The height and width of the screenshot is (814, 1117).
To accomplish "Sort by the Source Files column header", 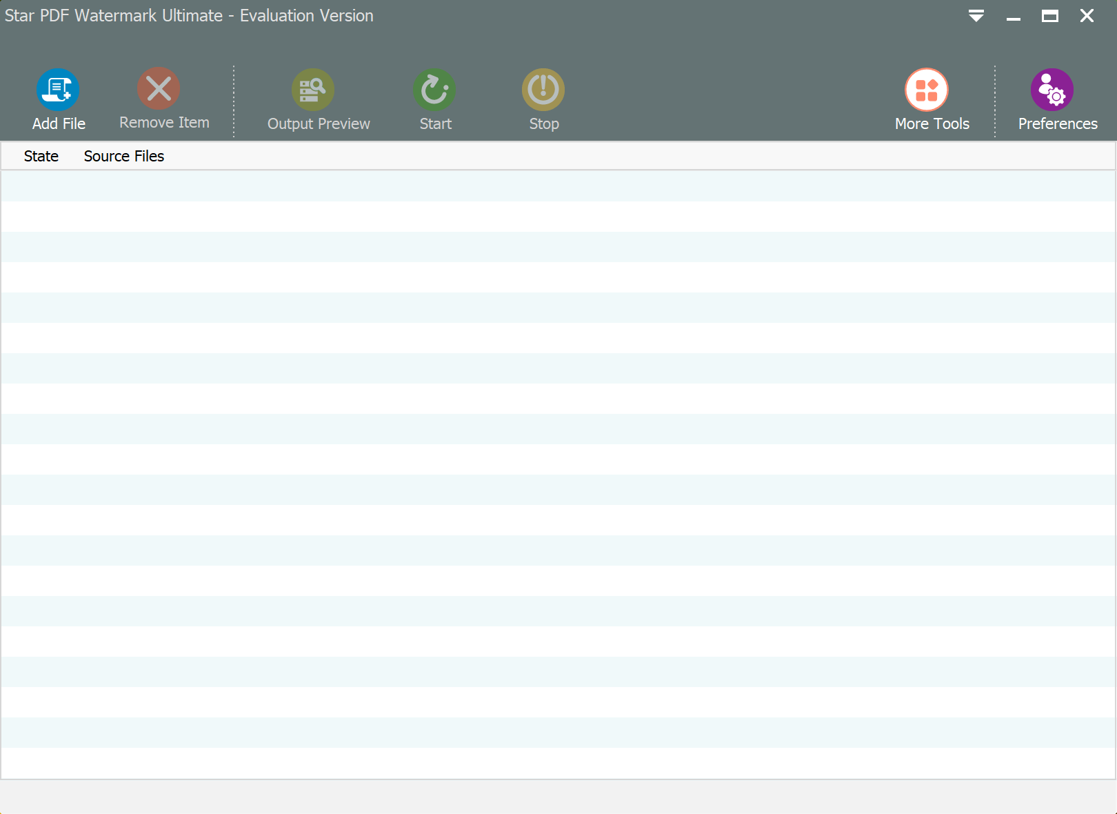I will pos(124,157).
